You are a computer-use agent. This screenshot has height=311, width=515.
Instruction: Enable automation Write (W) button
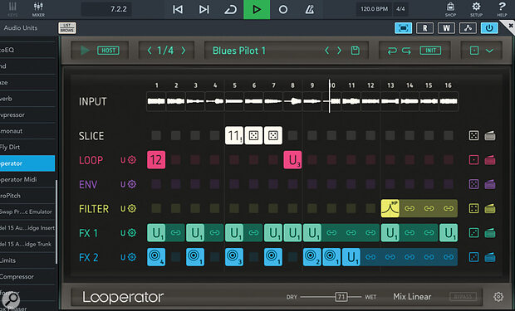446,28
